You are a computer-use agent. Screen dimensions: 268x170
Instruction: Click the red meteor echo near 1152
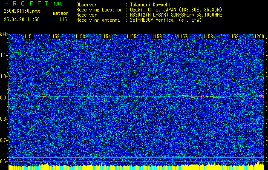43,96
